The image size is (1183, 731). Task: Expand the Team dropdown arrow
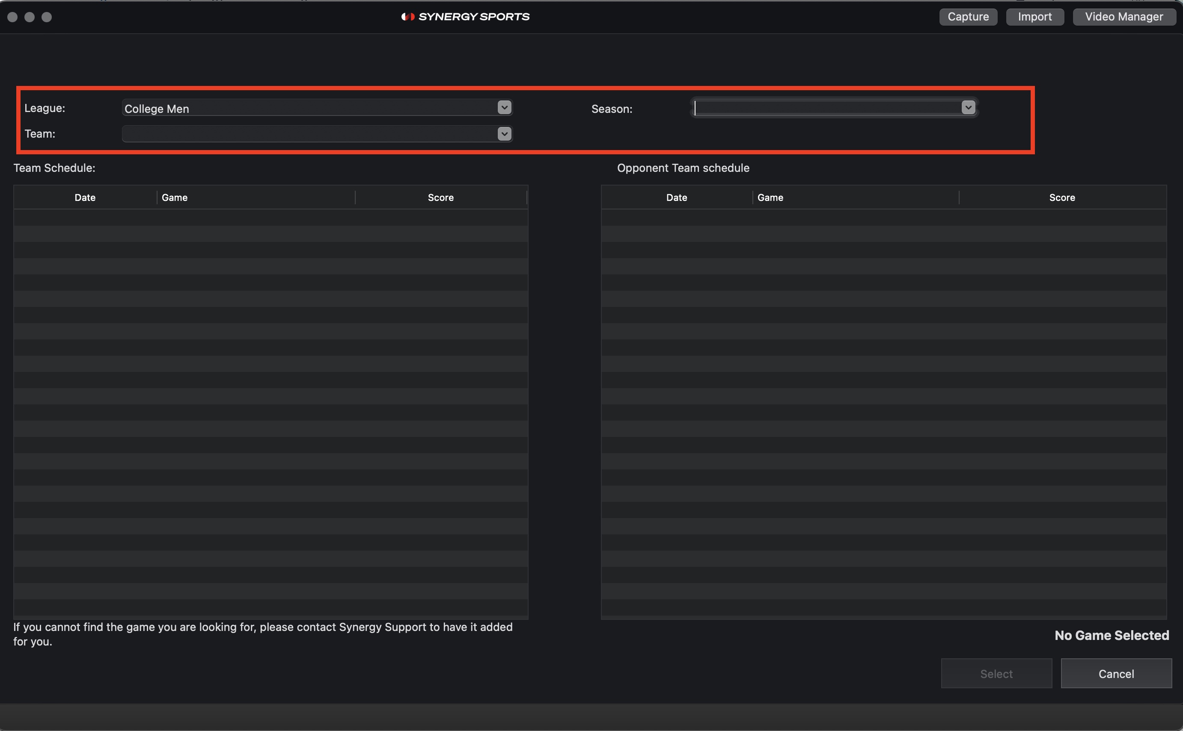(504, 134)
